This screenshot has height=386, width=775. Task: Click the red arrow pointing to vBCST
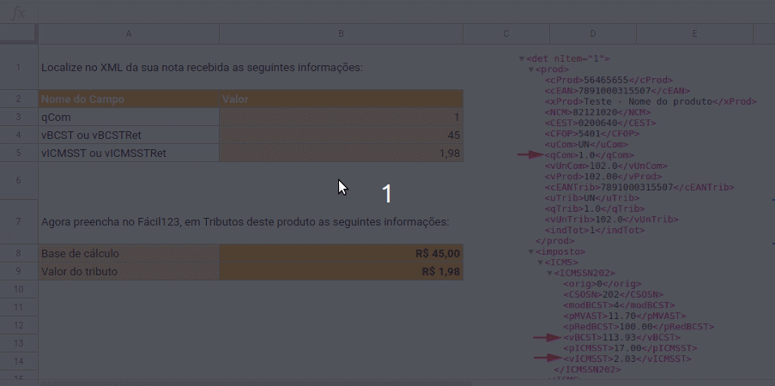546,337
